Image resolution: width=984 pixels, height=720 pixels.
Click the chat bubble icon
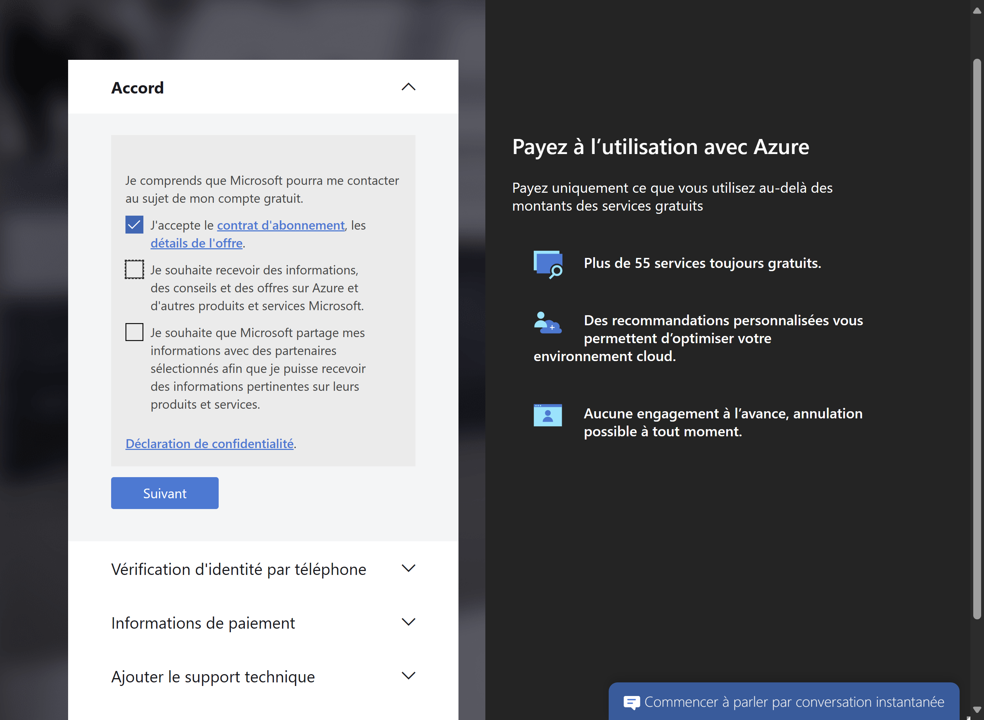tap(631, 702)
